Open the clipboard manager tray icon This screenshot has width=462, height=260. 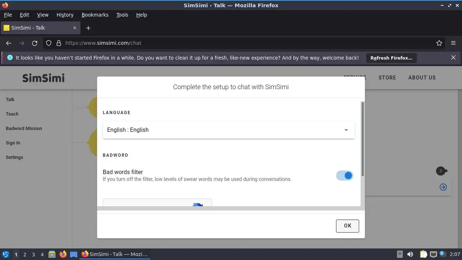tap(423, 254)
